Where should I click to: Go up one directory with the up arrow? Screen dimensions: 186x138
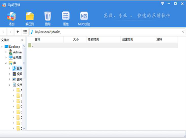click(18, 32)
